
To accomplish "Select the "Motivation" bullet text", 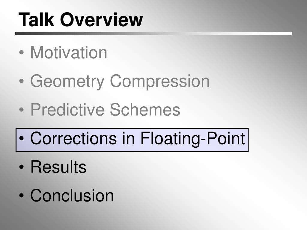I will pyautogui.click(x=69, y=52).
